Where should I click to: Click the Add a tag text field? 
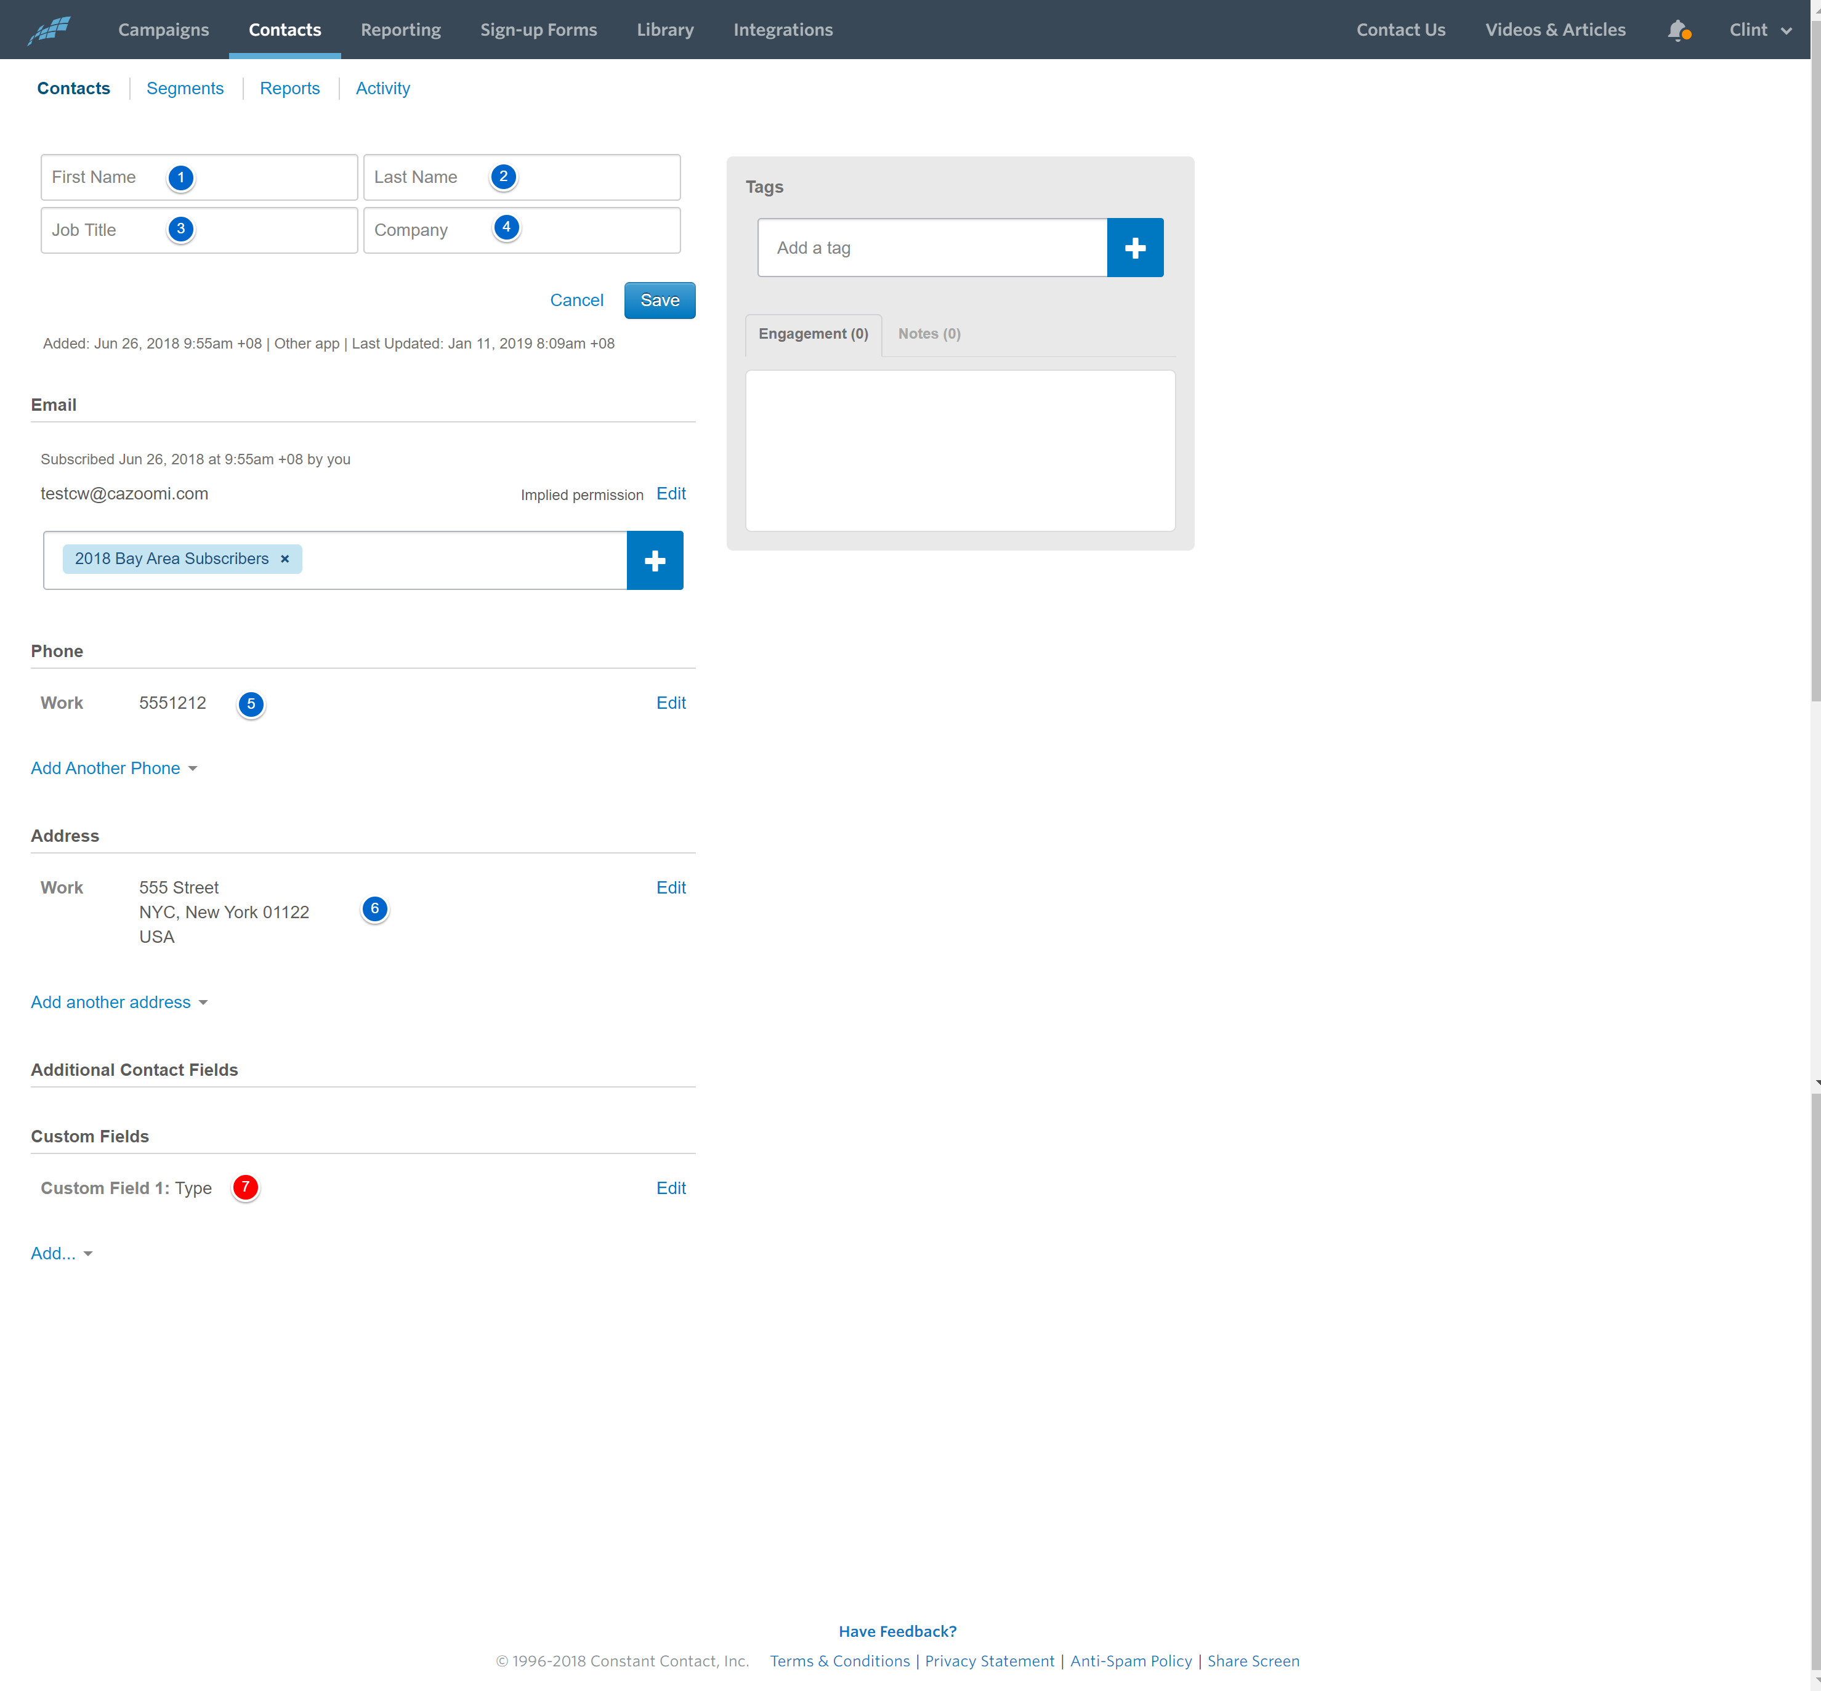tap(932, 247)
